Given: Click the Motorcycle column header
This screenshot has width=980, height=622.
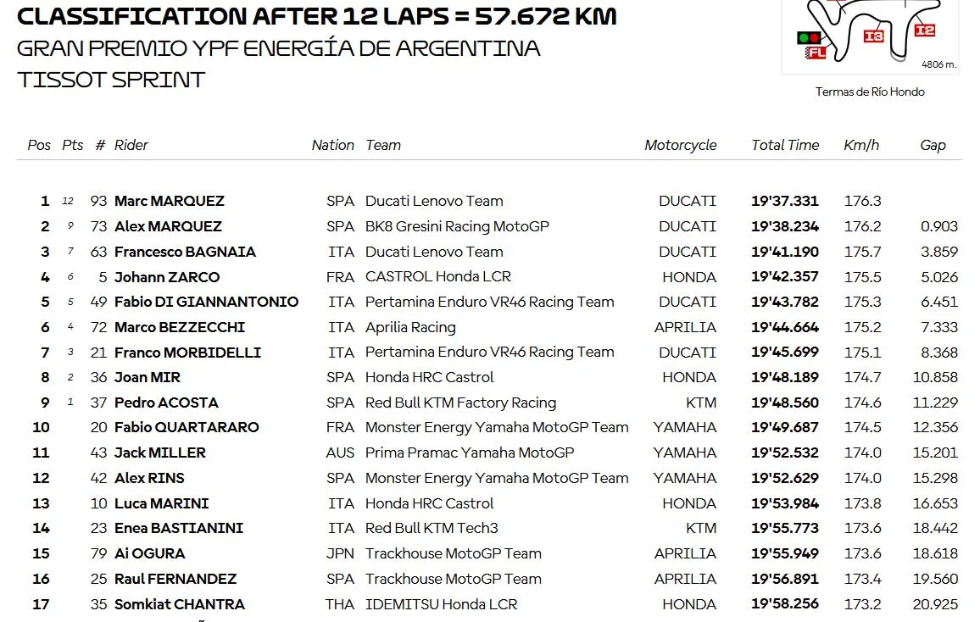Looking at the screenshot, I should (x=681, y=146).
